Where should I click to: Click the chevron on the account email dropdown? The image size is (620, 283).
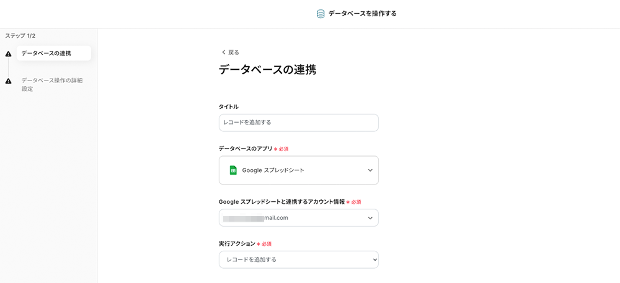(370, 218)
